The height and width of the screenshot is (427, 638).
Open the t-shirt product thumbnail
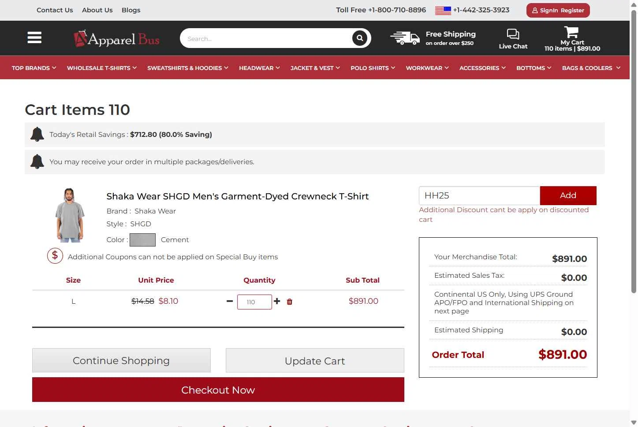click(x=70, y=215)
